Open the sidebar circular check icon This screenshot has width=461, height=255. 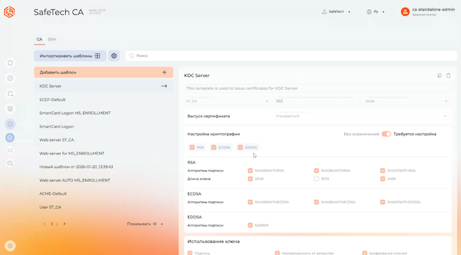pyautogui.click(x=10, y=124)
